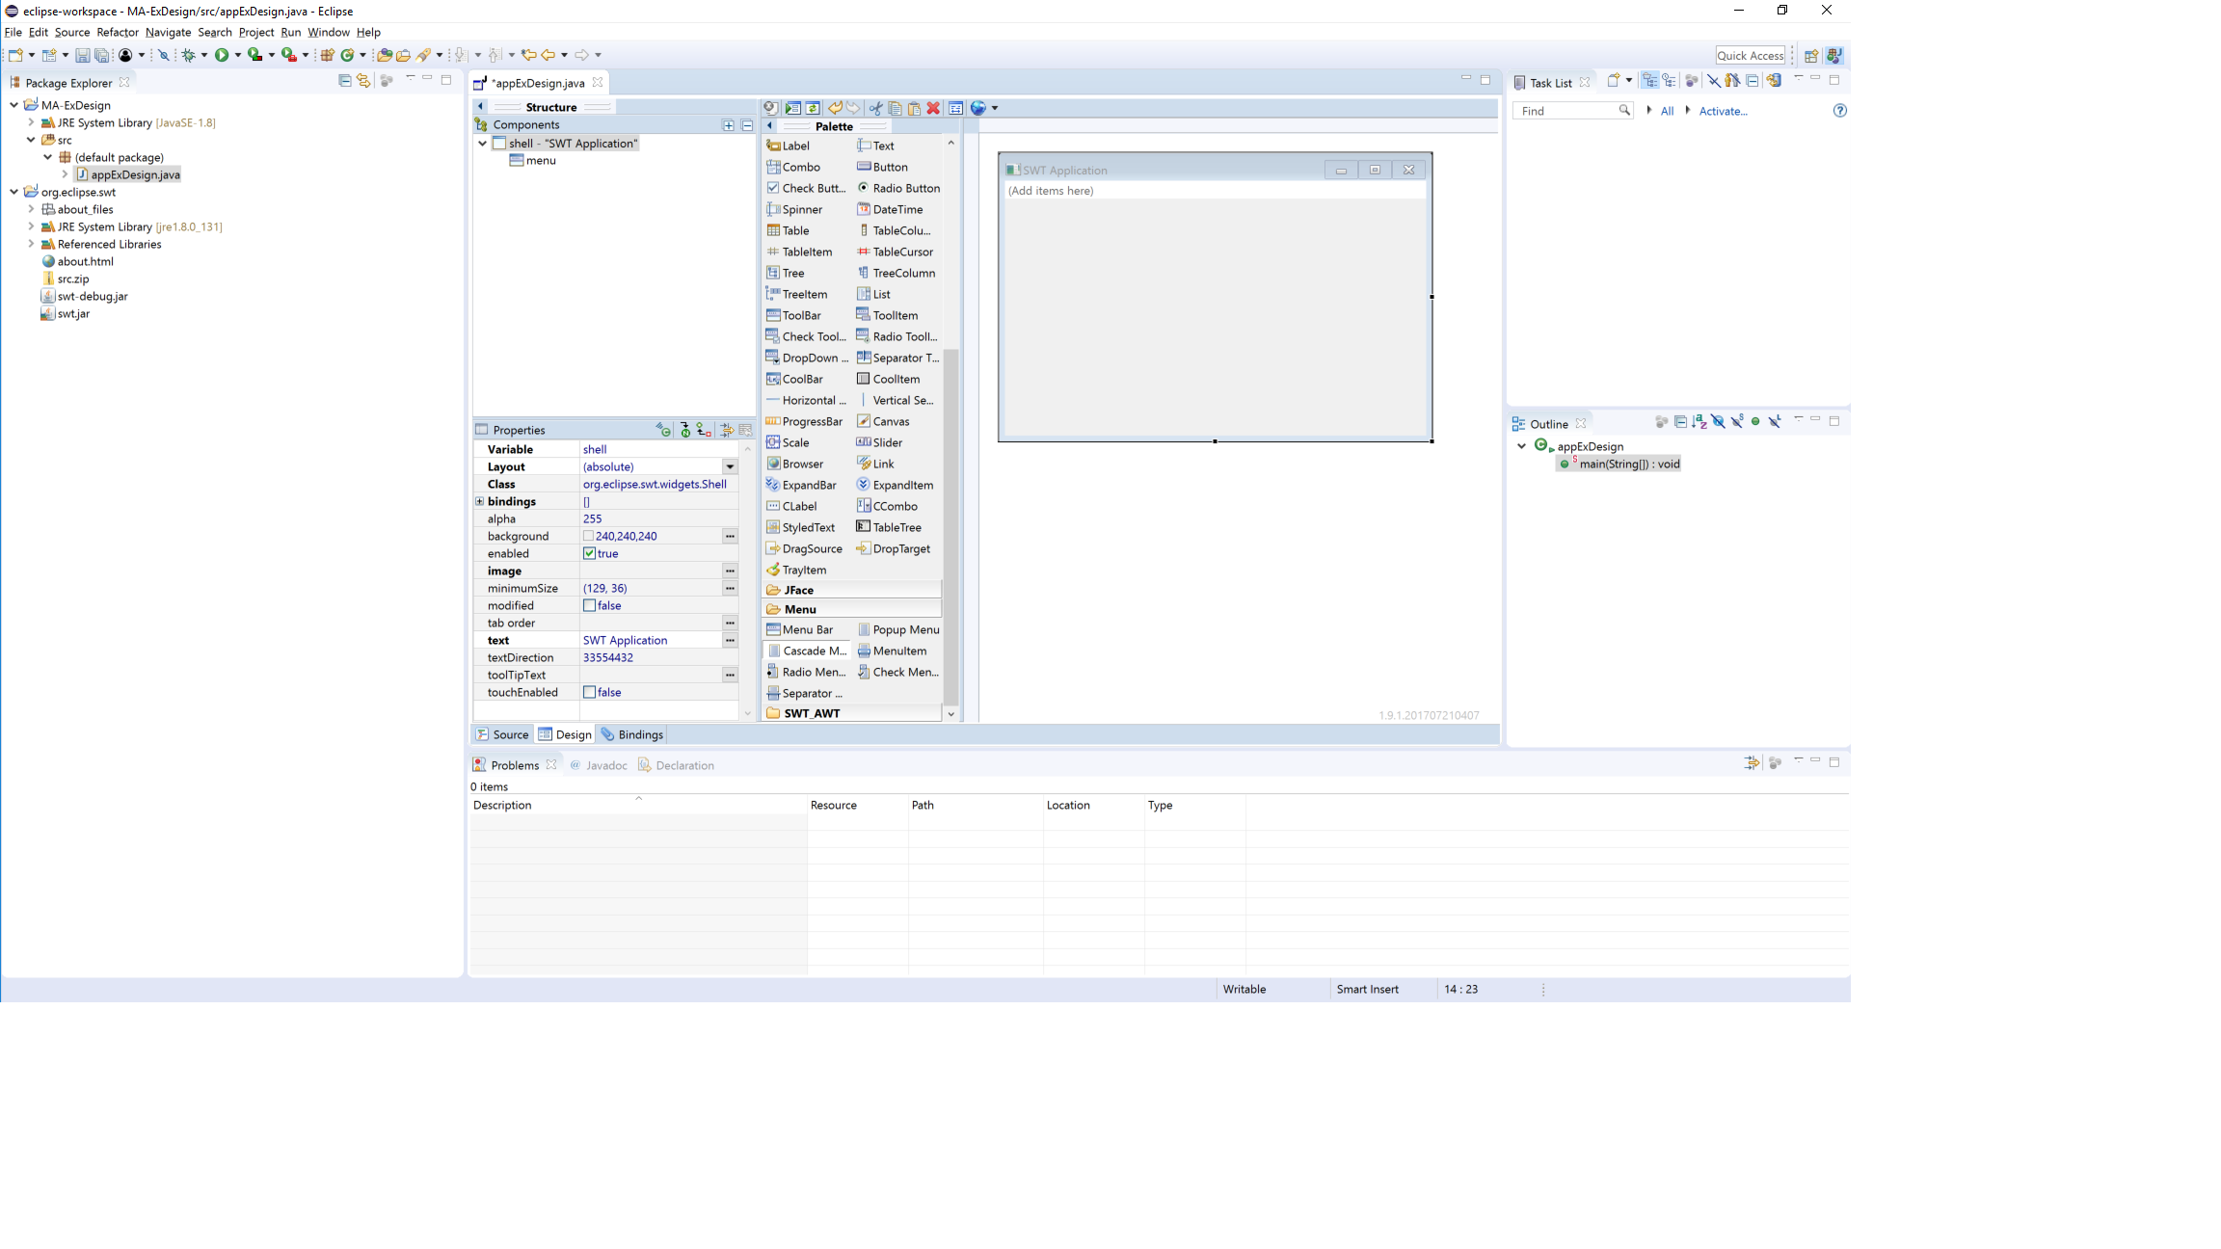
Task: Click the Palette vertical scrollbar thumb
Action: pos(950,525)
